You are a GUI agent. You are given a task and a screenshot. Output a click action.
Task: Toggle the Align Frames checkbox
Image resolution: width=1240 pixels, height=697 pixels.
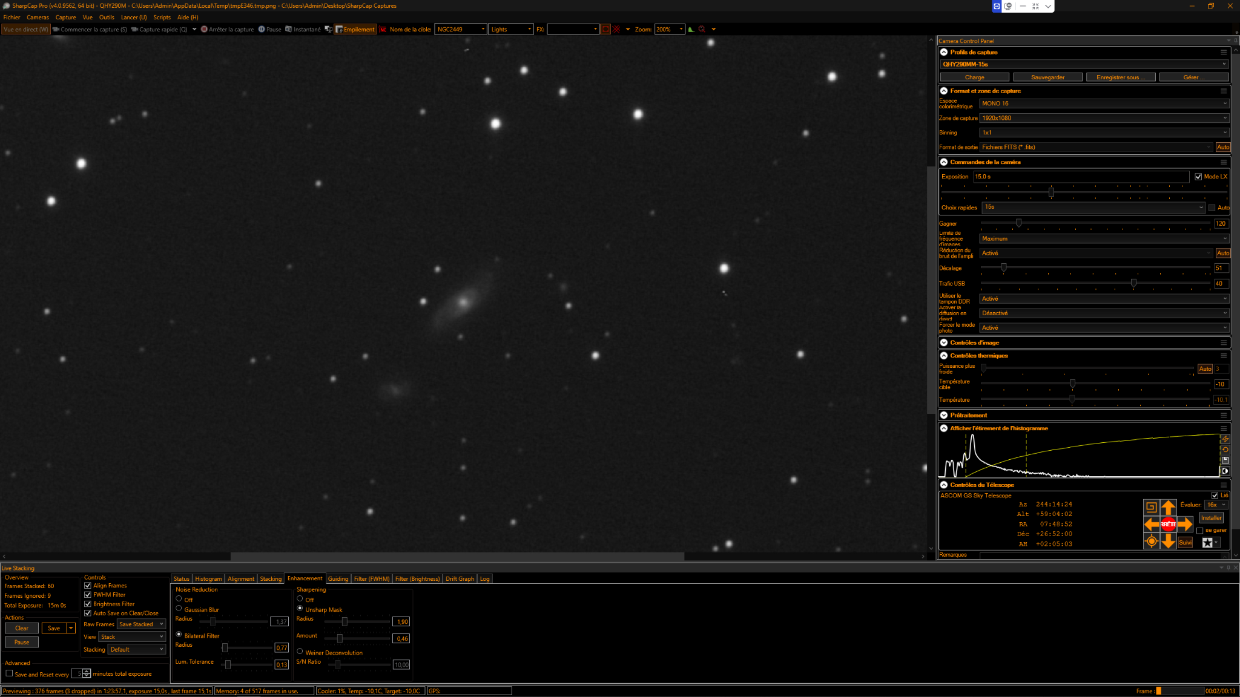tap(88, 586)
